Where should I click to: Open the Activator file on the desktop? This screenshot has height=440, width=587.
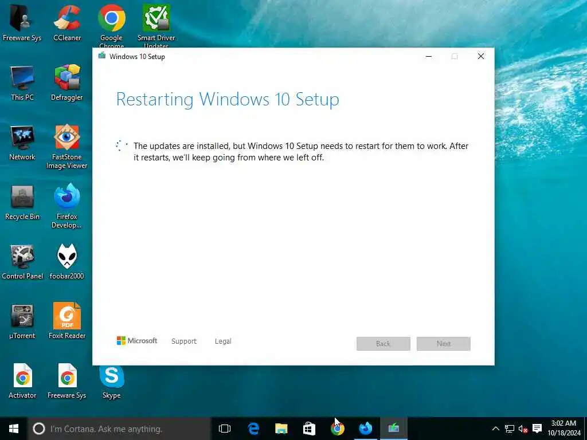click(x=22, y=381)
